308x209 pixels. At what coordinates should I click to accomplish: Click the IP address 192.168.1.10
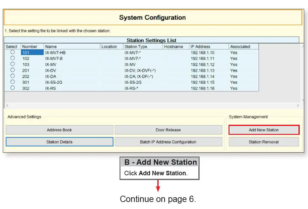(202, 53)
